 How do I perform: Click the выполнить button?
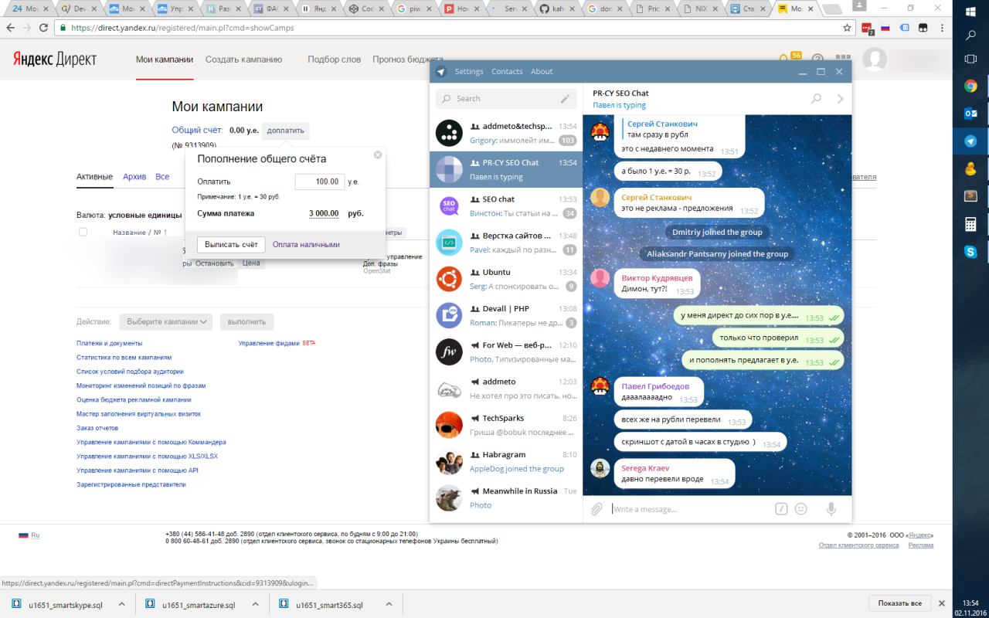click(246, 321)
